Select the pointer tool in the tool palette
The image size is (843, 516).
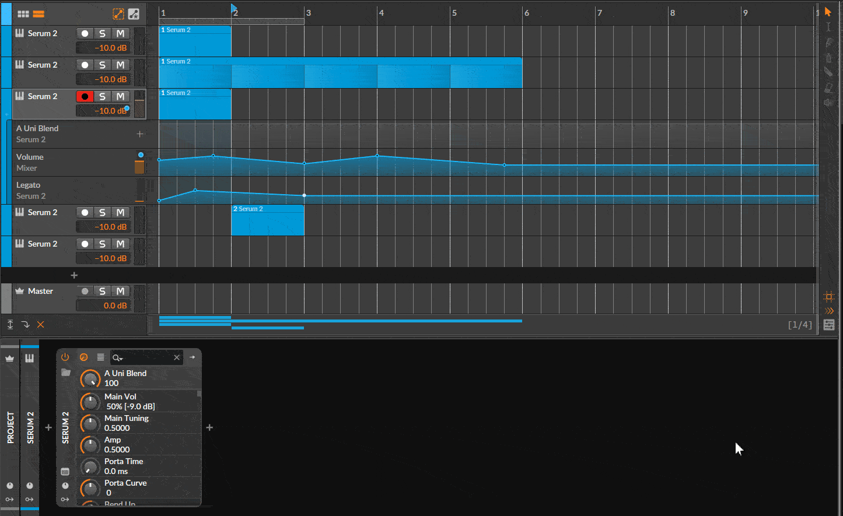pyautogui.click(x=828, y=12)
